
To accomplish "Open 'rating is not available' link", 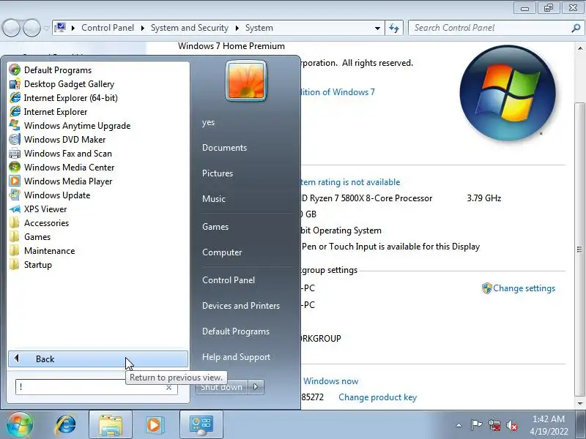I will click(351, 182).
